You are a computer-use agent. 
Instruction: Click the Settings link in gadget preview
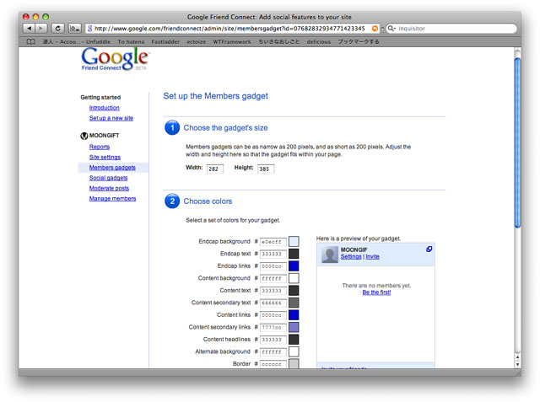[x=351, y=256]
